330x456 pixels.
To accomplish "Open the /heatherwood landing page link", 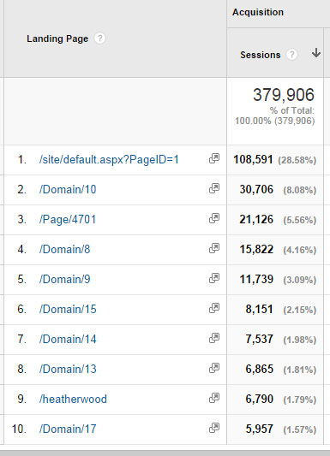I will click(x=73, y=399).
